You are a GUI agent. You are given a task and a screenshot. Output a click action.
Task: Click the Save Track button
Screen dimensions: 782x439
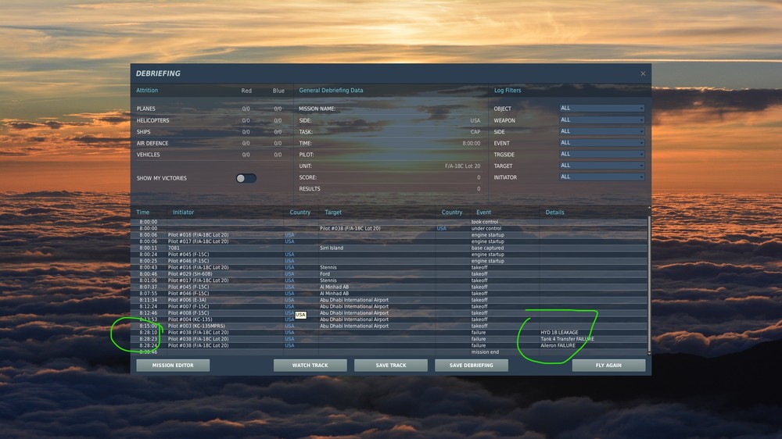coord(390,366)
